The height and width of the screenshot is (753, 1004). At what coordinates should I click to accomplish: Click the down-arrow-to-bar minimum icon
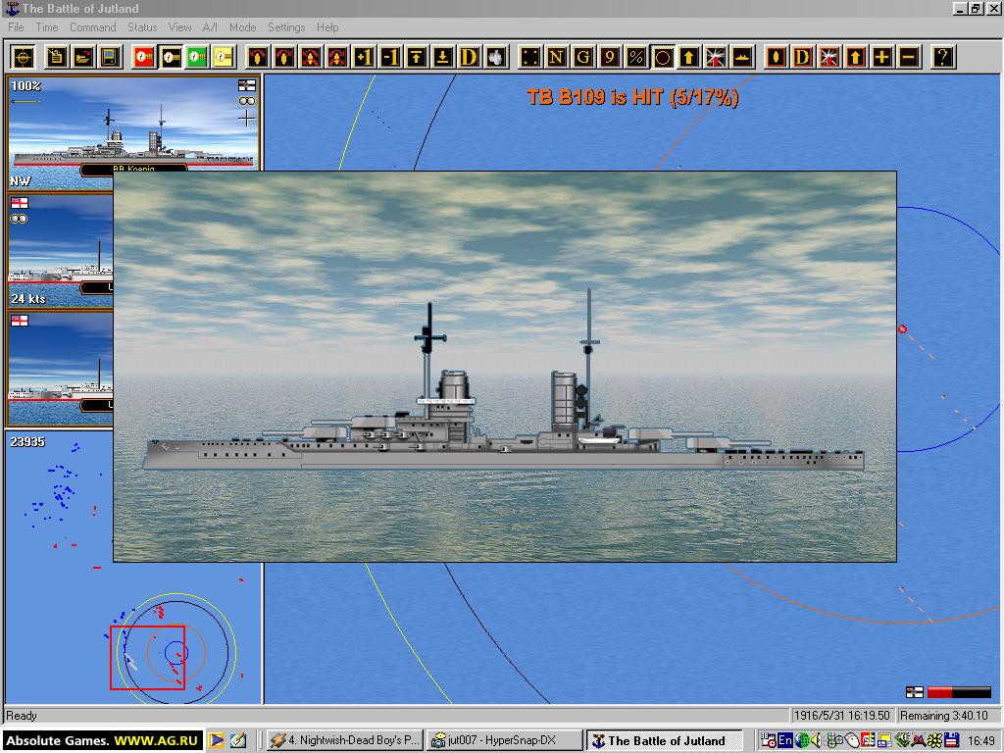442,57
